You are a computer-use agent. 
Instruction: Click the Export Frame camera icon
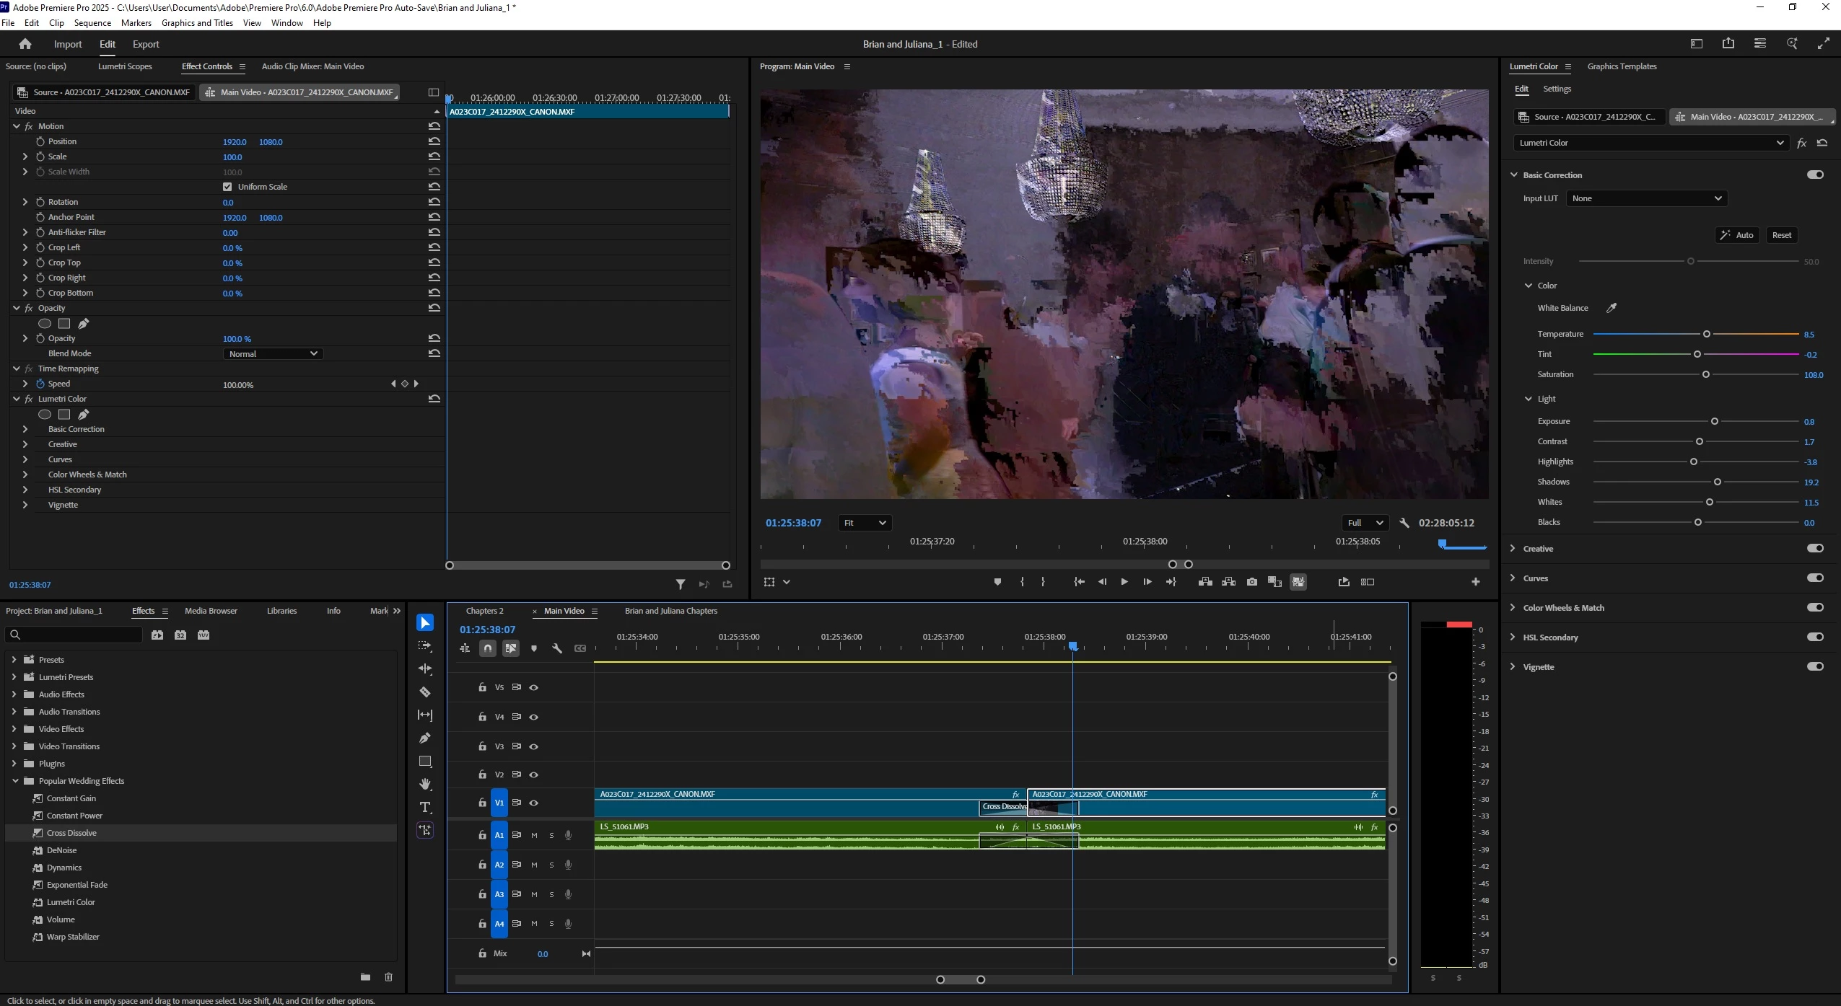pos(1251,582)
